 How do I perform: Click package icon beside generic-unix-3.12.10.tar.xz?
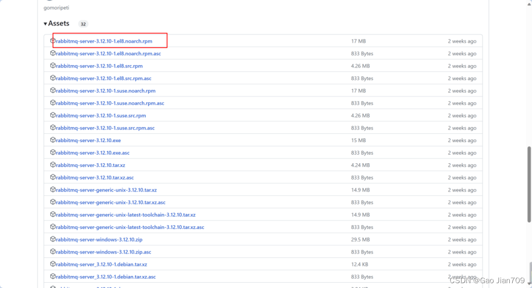point(53,190)
